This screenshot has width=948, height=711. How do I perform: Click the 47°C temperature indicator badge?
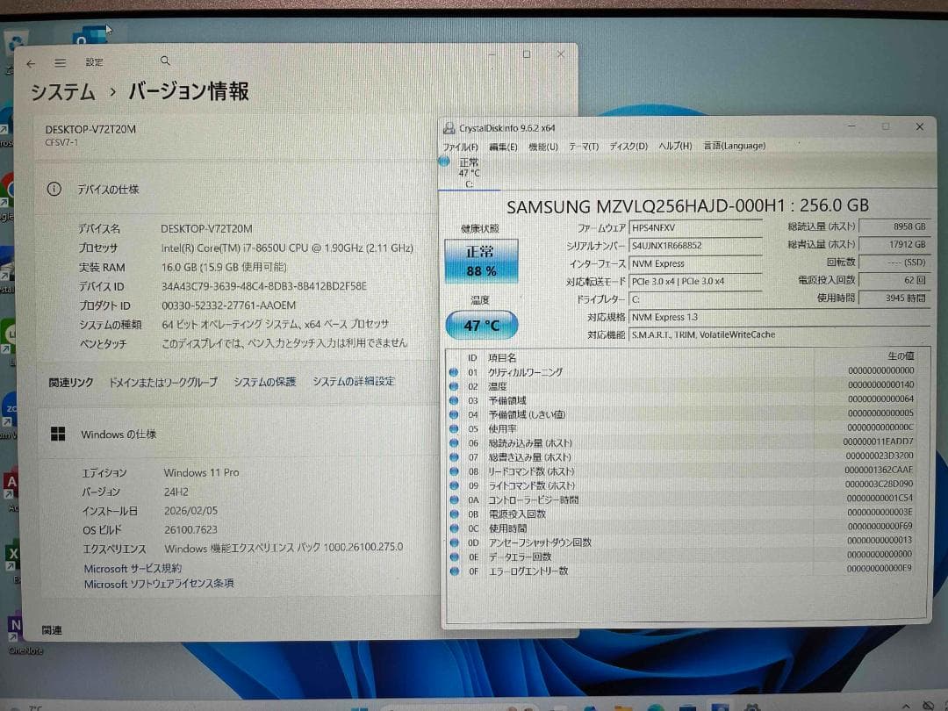(481, 325)
